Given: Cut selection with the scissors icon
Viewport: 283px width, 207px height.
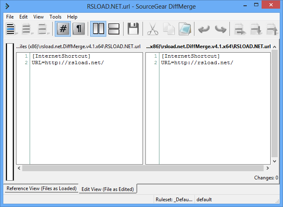Looking at the screenshot, I should pyautogui.click(x=153, y=29).
